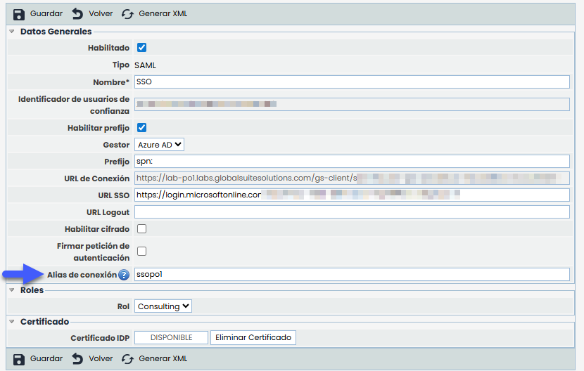The height and width of the screenshot is (371, 584).
Task: Collapse the Datos Generales section
Action: point(12,32)
